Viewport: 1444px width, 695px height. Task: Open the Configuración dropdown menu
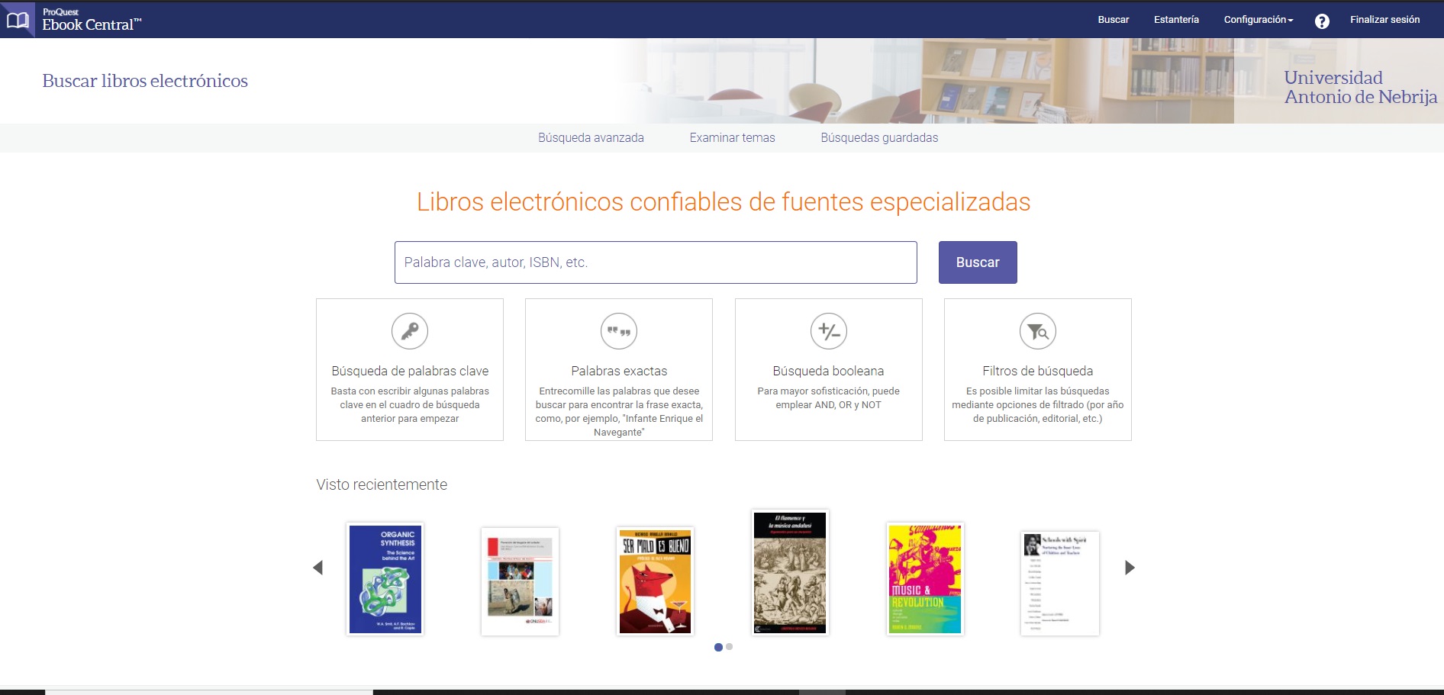[1258, 20]
